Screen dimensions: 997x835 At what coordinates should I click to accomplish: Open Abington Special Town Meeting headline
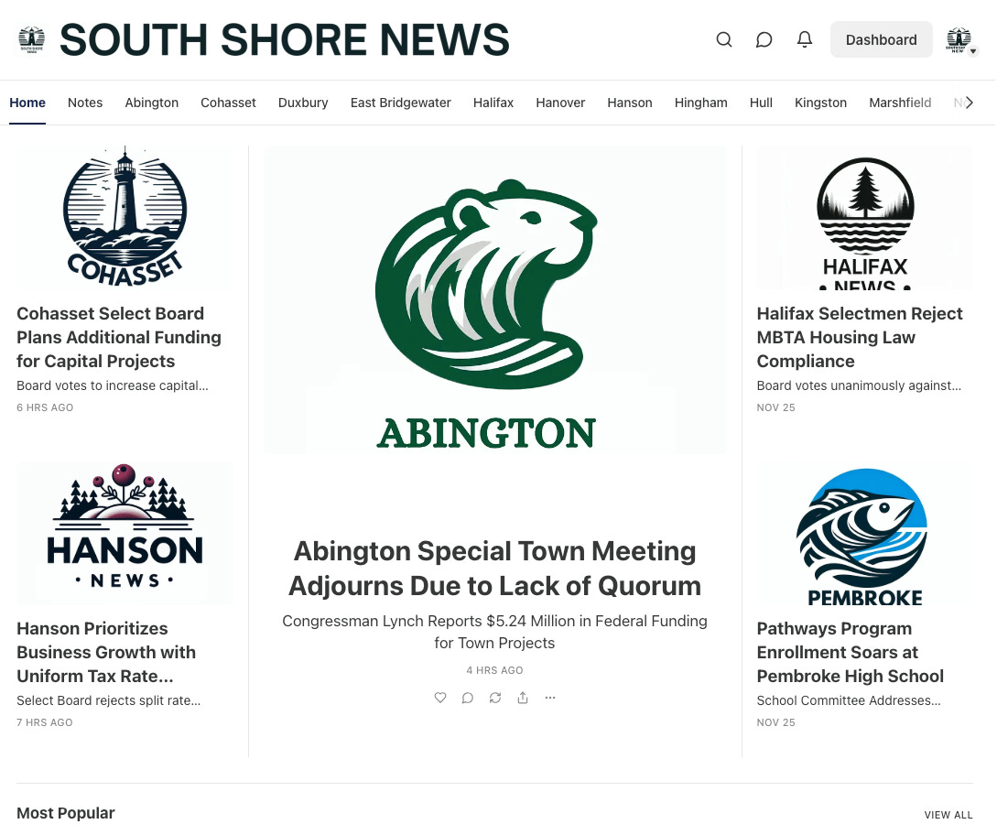494,569
